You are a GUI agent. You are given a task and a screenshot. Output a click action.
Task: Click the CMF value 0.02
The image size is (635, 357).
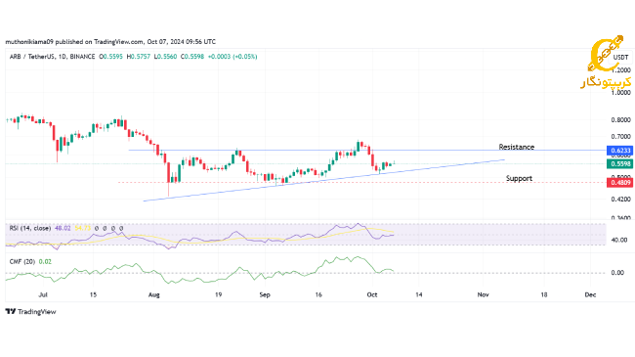pyautogui.click(x=45, y=262)
